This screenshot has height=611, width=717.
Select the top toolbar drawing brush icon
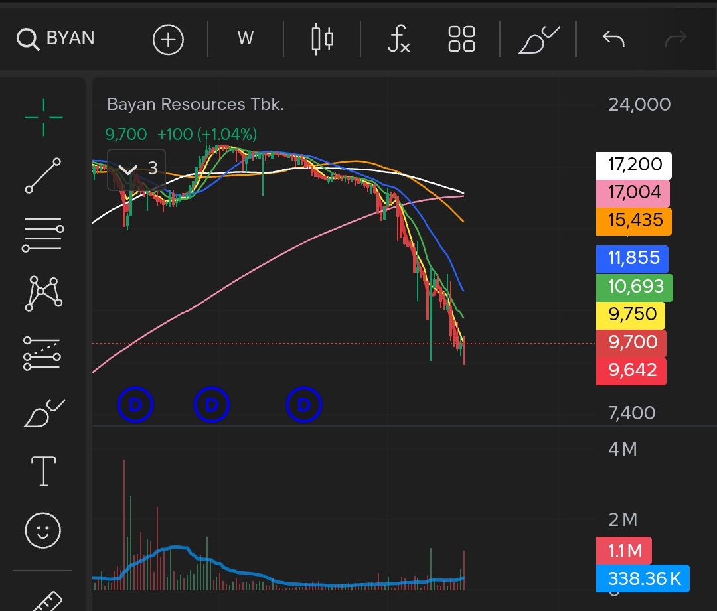pos(538,40)
